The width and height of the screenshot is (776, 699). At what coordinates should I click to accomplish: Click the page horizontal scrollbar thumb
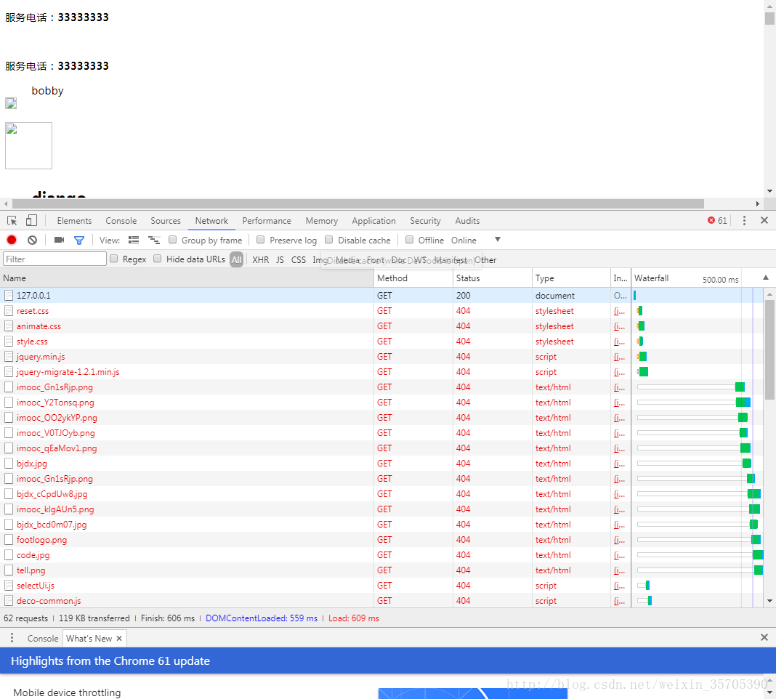357,204
